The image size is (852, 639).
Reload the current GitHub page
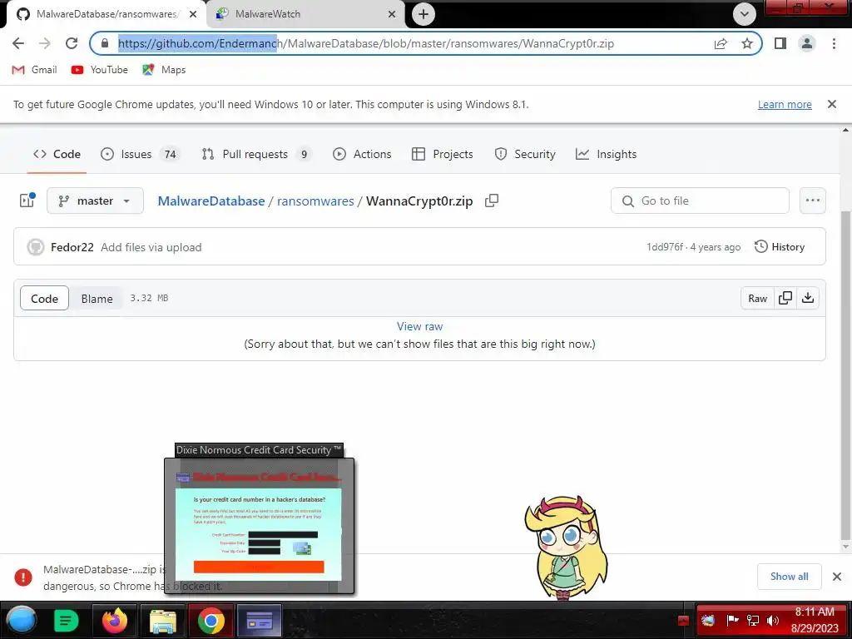pyautogui.click(x=72, y=43)
